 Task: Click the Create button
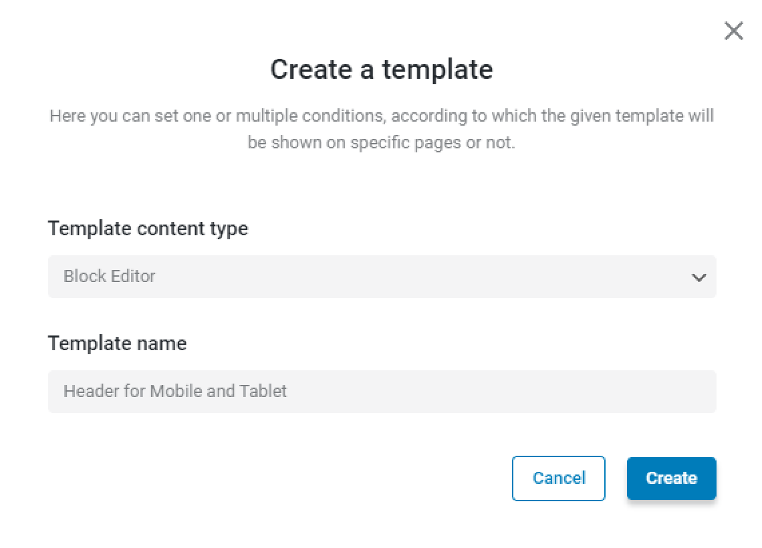click(x=671, y=478)
